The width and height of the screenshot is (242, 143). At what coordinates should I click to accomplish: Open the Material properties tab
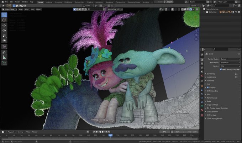tap(202, 110)
